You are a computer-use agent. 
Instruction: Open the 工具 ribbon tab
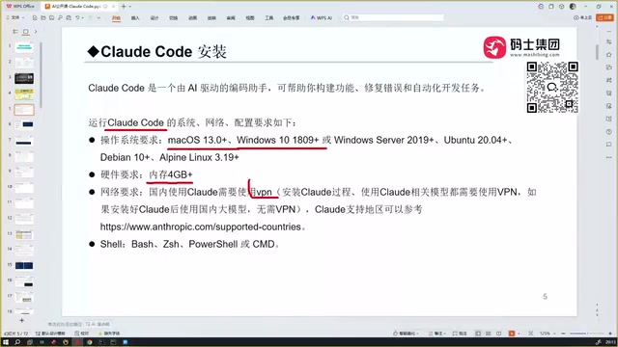click(269, 18)
